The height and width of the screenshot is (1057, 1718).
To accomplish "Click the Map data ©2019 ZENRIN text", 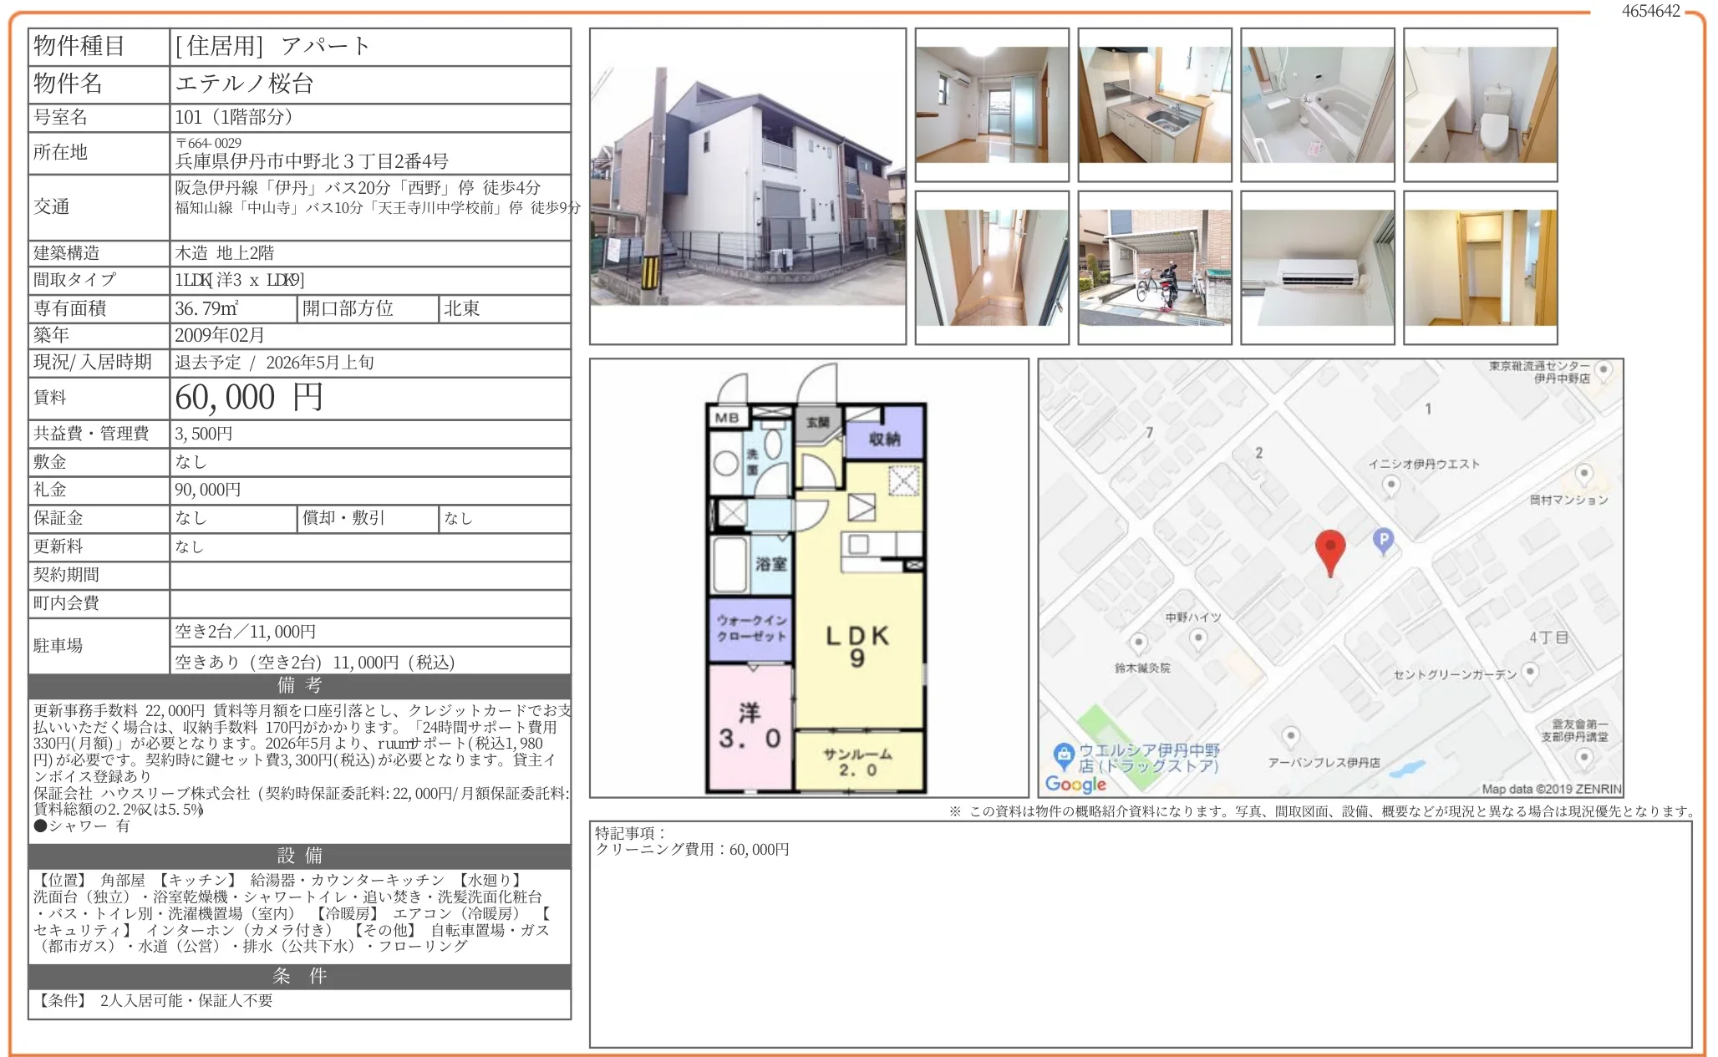I will [x=1550, y=789].
